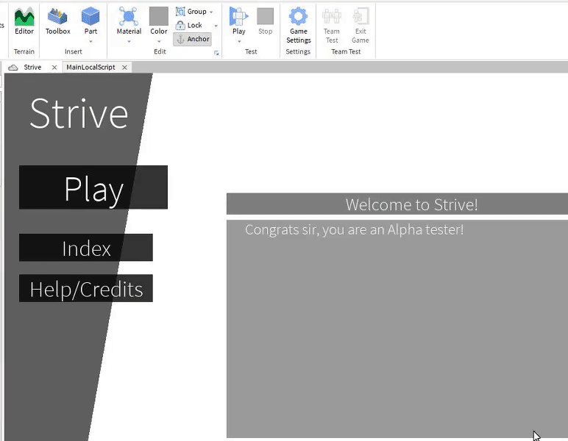Click the Lock tool icon

pyautogui.click(x=180, y=25)
